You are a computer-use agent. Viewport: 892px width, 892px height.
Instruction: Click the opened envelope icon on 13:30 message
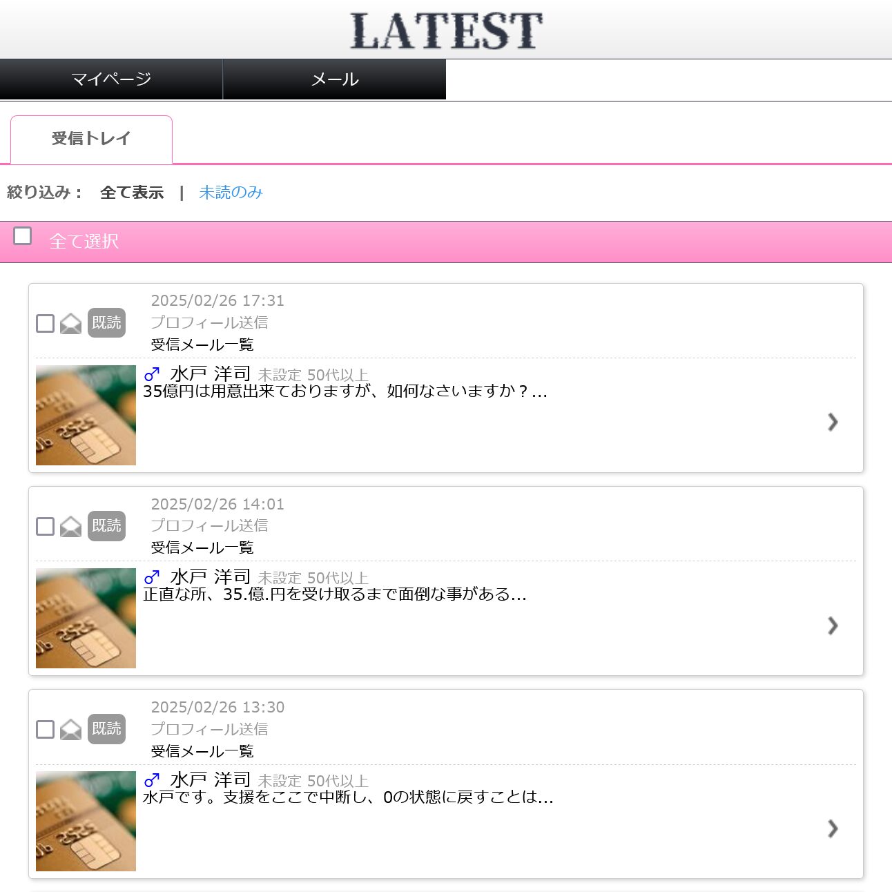[x=70, y=729]
